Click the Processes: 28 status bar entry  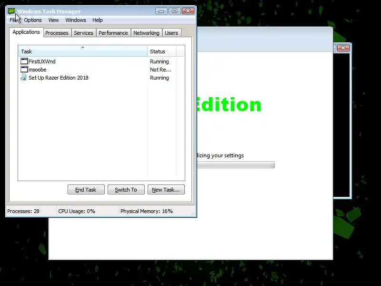coord(23,211)
